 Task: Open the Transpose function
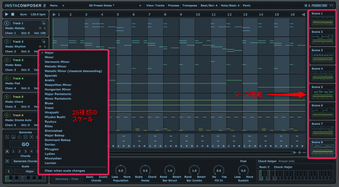coord(190,5)
